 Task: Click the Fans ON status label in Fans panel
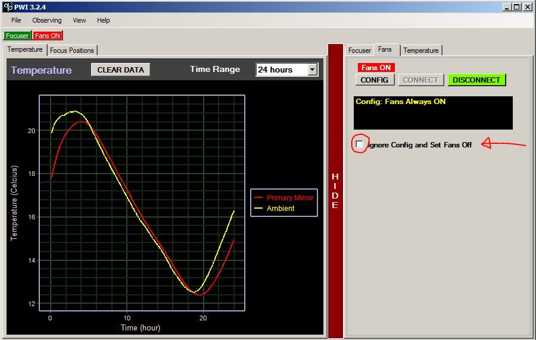tap(376, 68)
